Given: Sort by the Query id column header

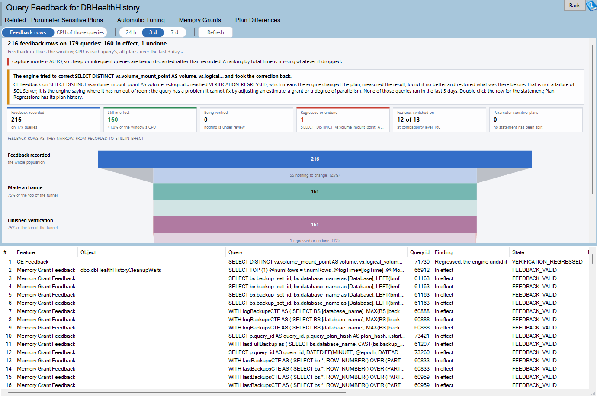Looking at the screenshot, I should [x=420, y=252].
